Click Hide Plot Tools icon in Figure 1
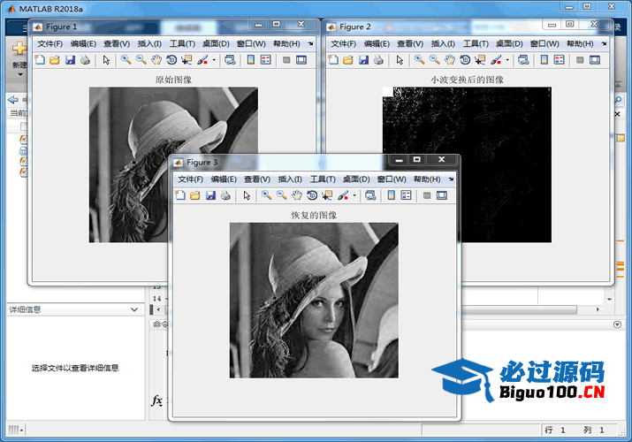This screenshot has height=442, width=632. (286, 60)
